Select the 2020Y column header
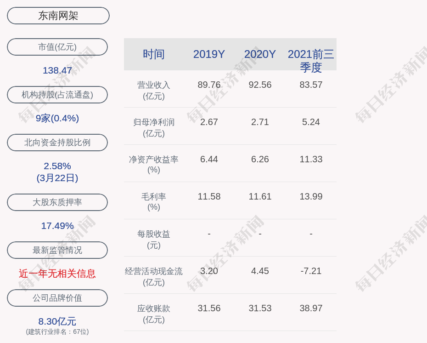This screenshot has width=427, height=343. tap(260, 54)
